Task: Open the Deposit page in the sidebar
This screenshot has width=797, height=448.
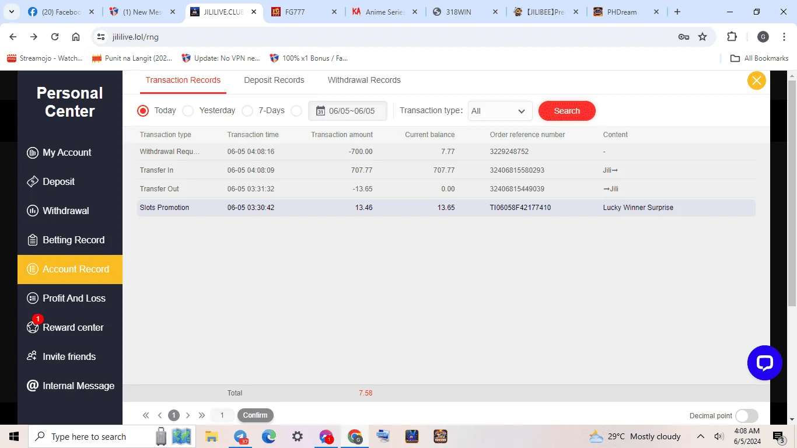Action: click(x=70, y=182)
